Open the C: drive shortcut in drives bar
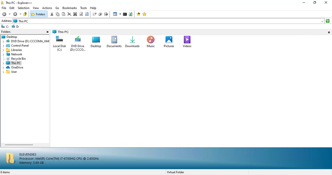The height and width of the screenshot is (175, 332). [x=5, y=27]
